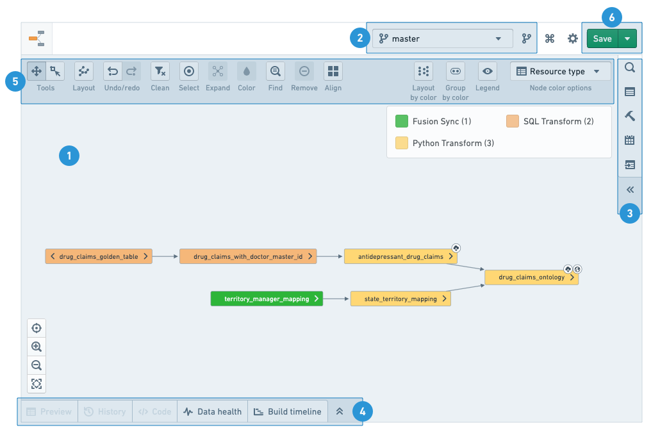Toggle the Legend eye icon
The height and width of the screenshot is (437, 660).
(x=488, y=71)
